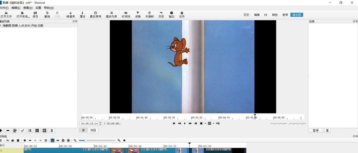Toggle the timeline ripple icon
Screen dimensions: 358x153
63,140
